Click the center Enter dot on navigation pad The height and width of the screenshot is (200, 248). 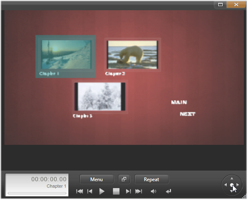[x=232, y=185]
